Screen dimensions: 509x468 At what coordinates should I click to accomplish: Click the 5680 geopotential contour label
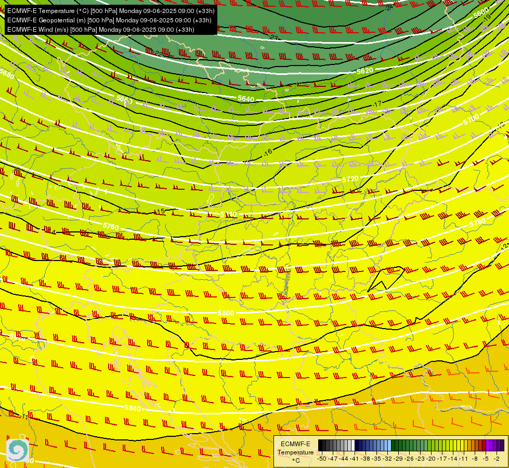point(7,74)
